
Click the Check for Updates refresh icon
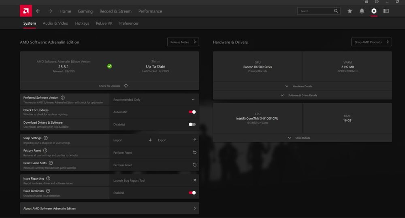(x=126, y=86)
